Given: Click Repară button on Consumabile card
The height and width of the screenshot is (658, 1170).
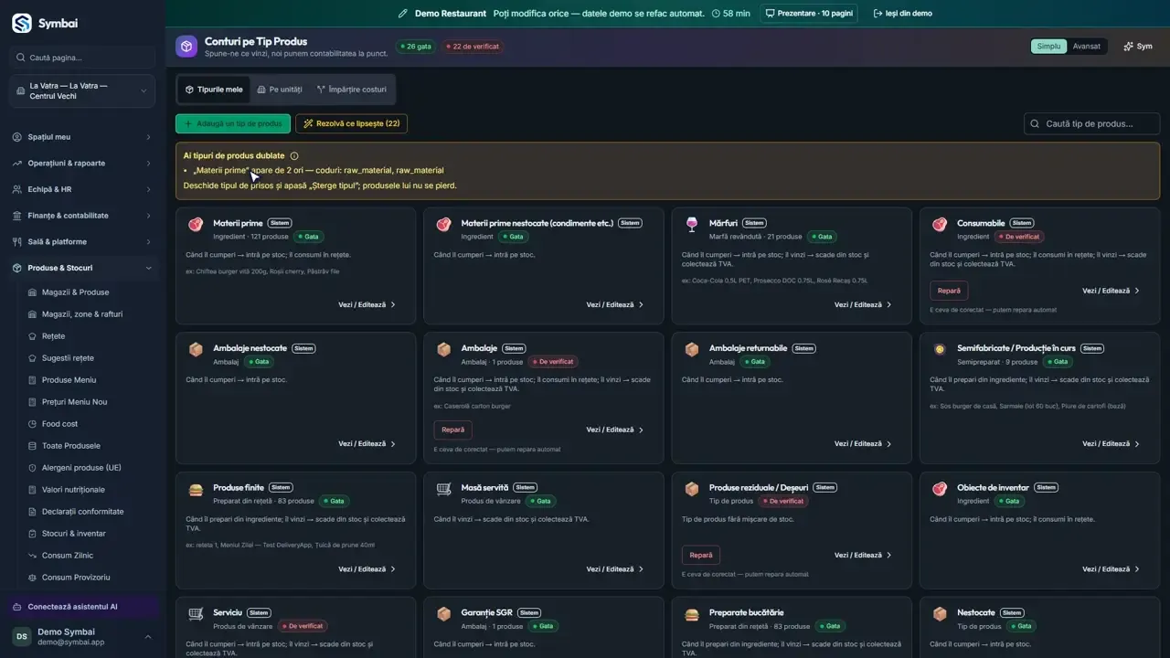Looking at the screenshot, I should [x=949, y=291].
